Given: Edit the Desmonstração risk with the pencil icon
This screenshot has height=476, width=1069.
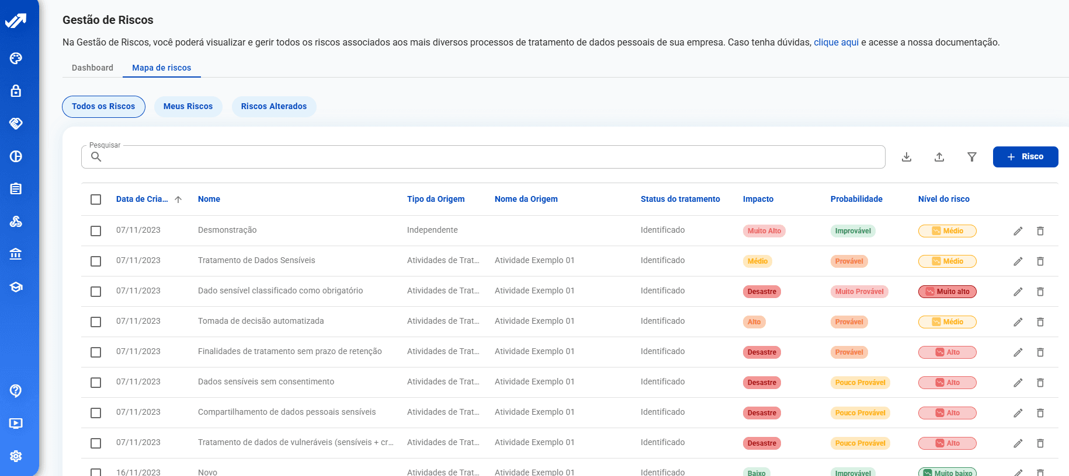Looking at the screenshot, I should click(x=1018, y=231).
